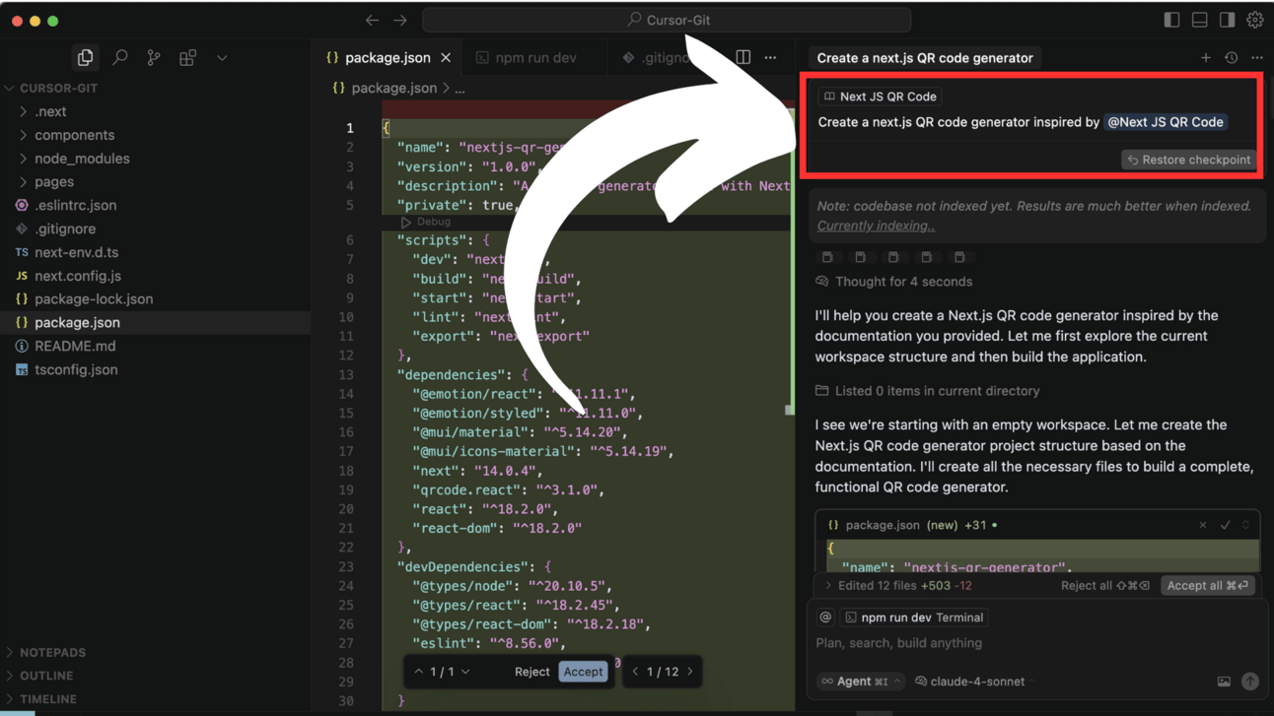Viewport: 1274px width, 716px height.
Task: Open the Agent mode dropdown
Action: [861, 682]
